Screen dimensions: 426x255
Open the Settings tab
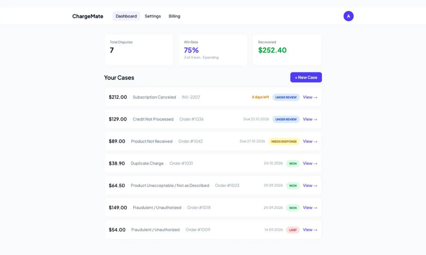click(x=153, y=16)
